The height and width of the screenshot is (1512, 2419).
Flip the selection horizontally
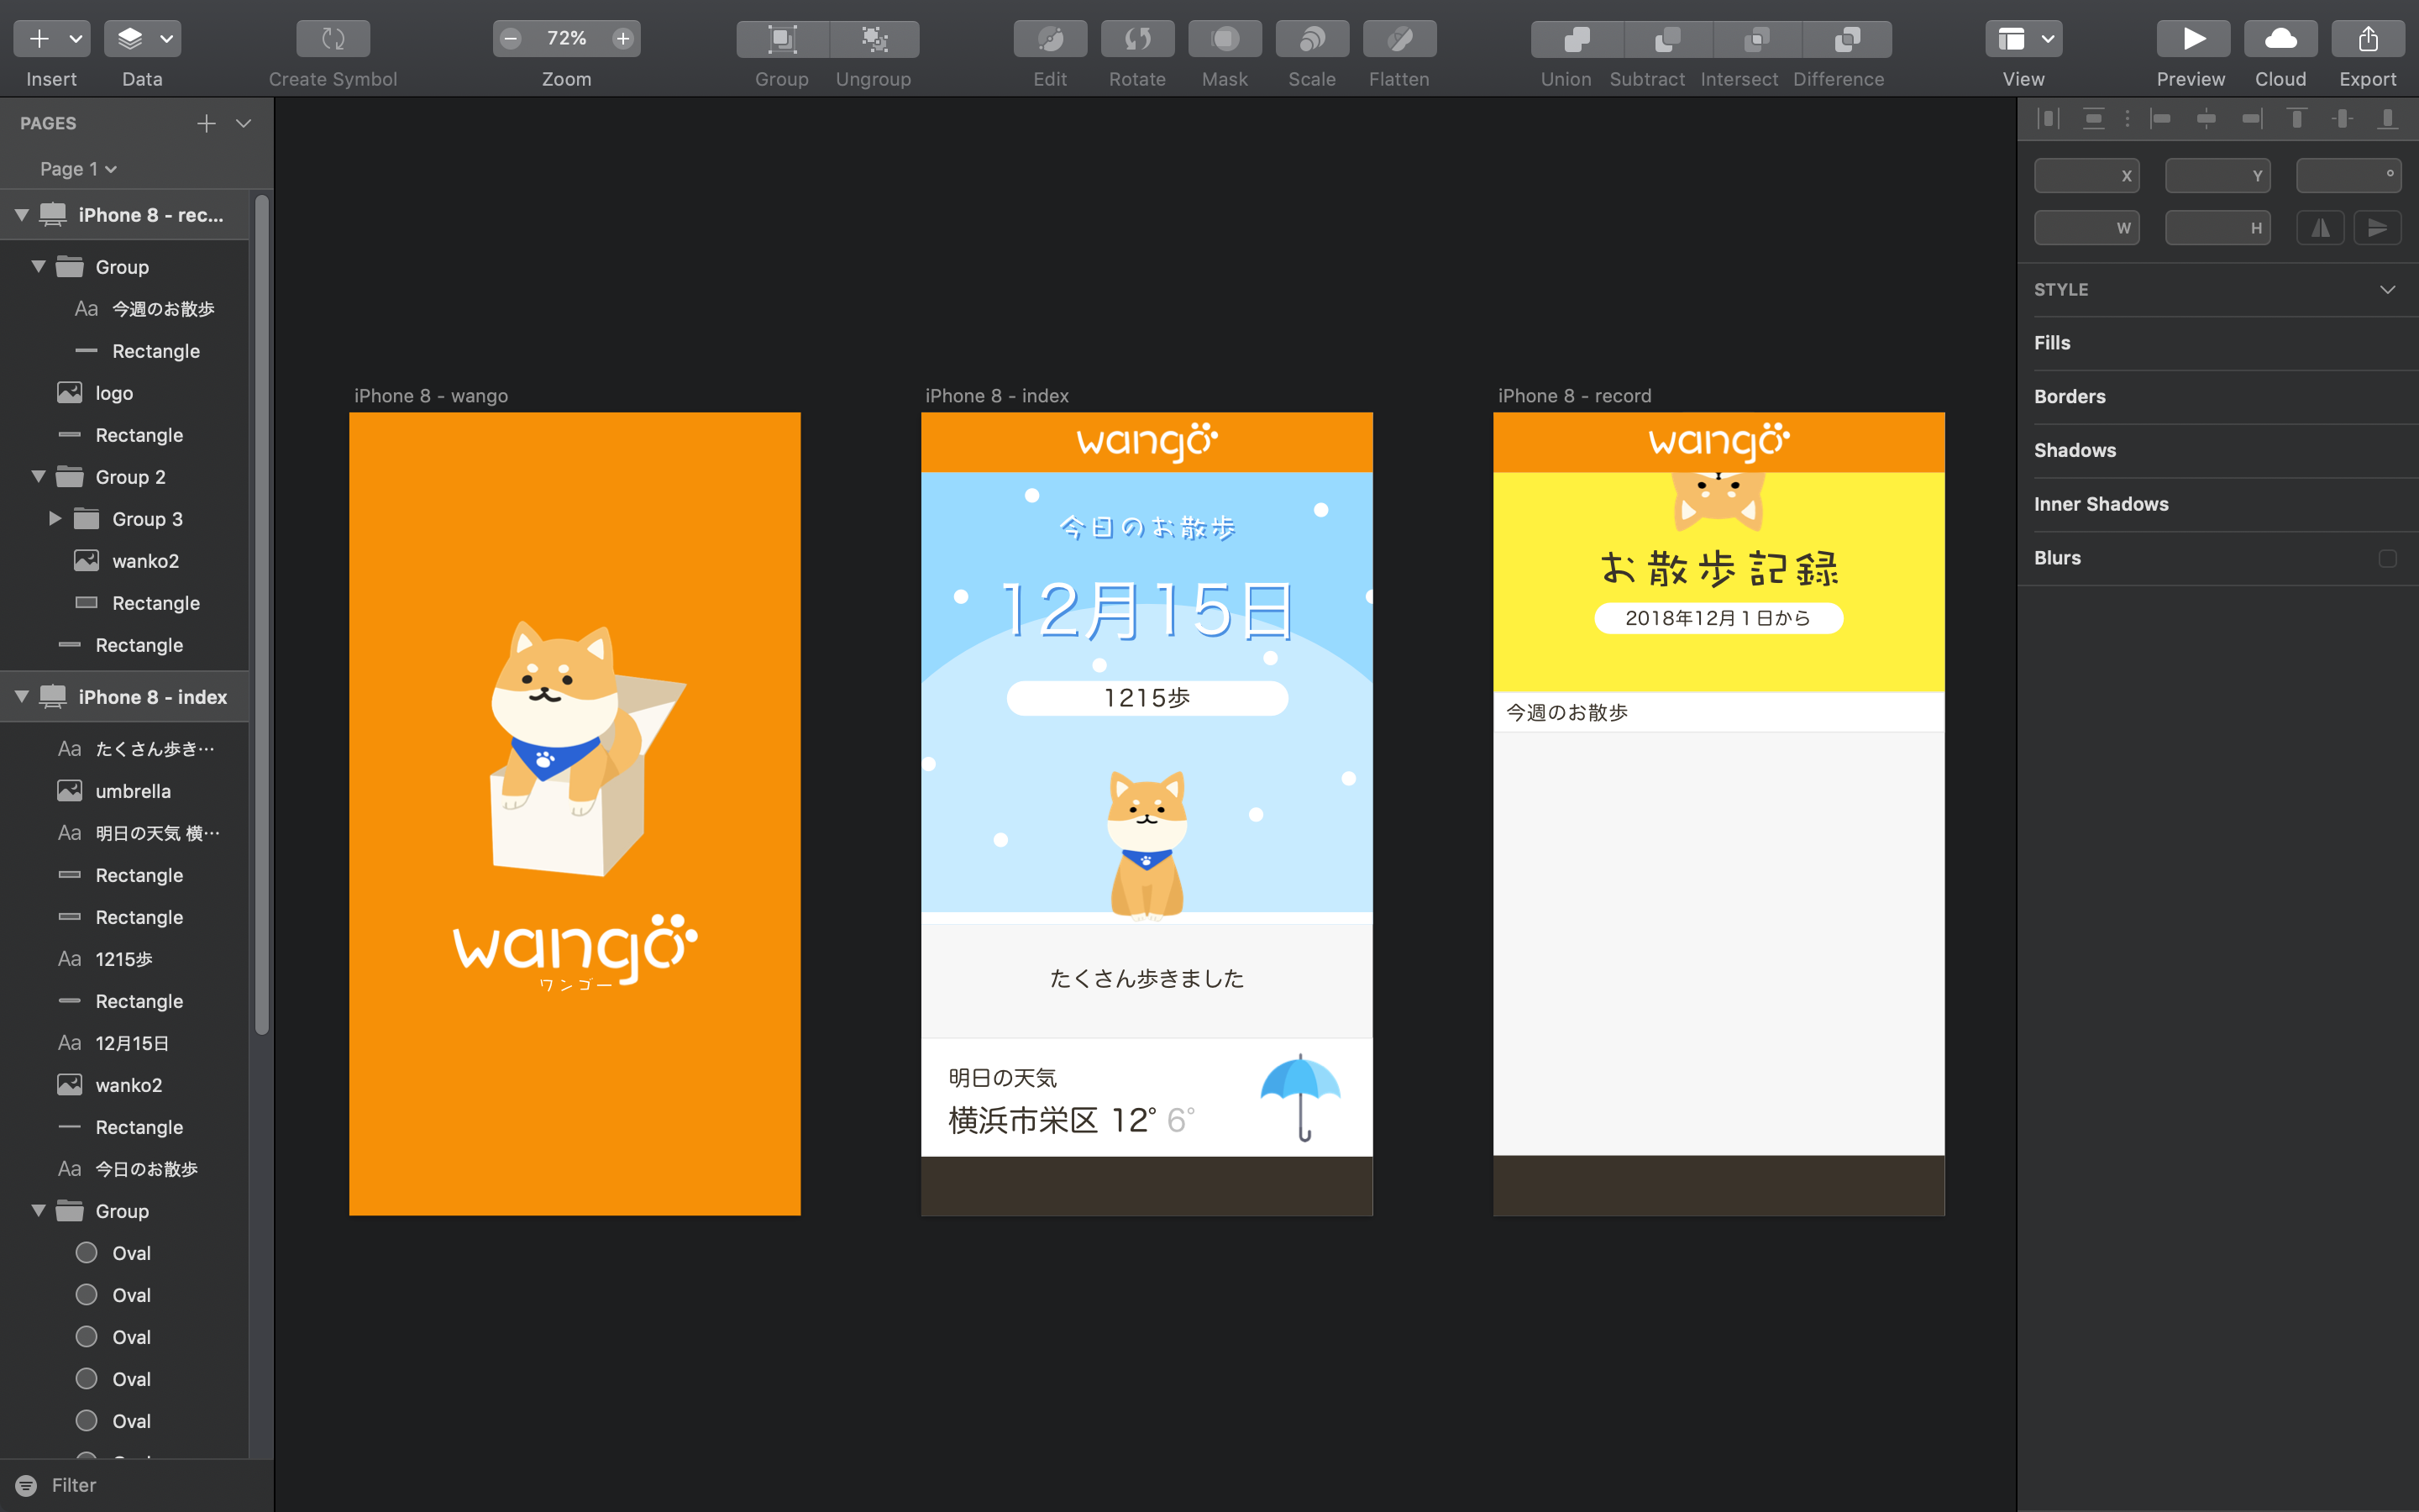pyautogui.click(x=2320, y=228)
